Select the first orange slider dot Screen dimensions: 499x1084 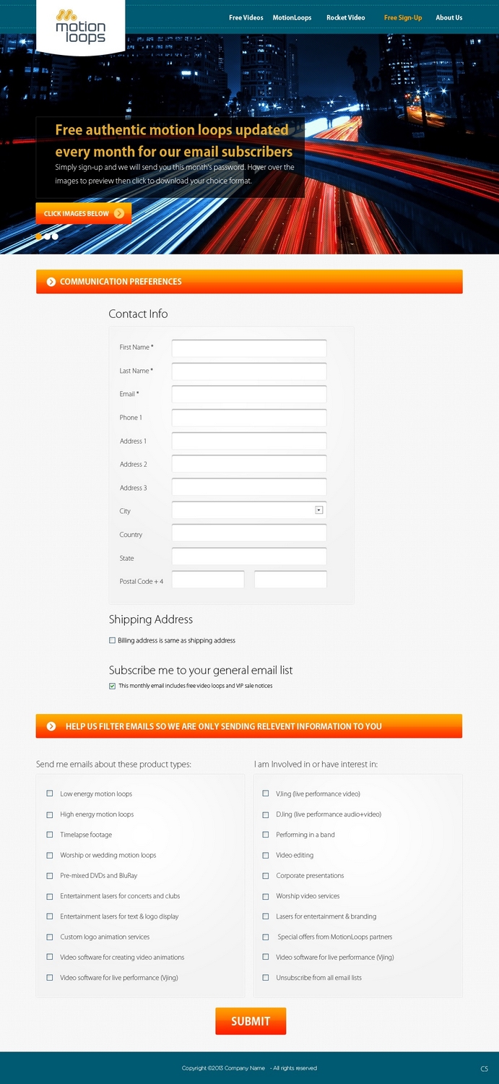click(x=39, y=236)
